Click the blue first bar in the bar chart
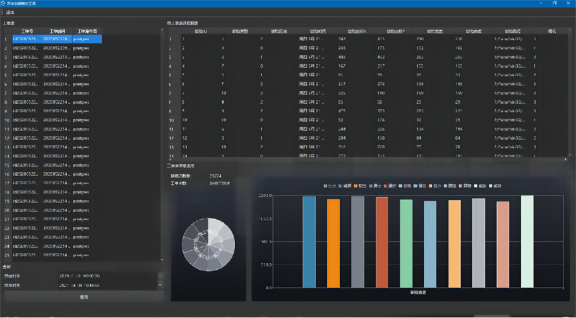This screenshot has height=318, width=576. pyautogui.click(x=309, y=241)
